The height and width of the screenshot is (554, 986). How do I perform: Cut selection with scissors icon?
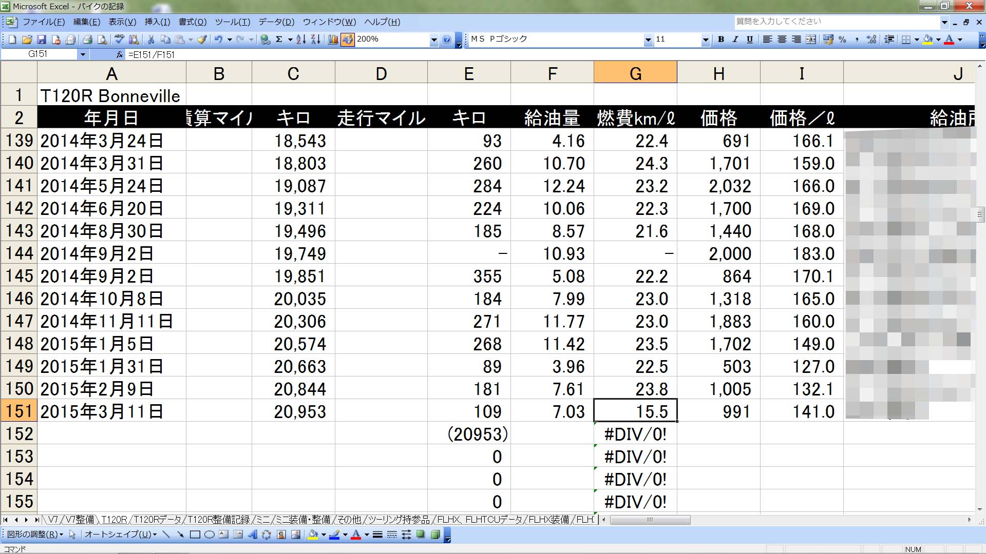coord(151,39)
